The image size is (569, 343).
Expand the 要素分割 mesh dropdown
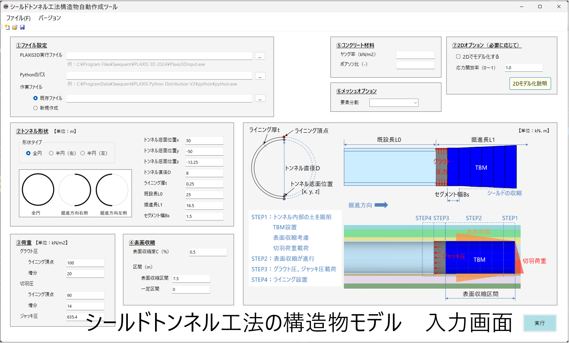click(x=394, y=103)
